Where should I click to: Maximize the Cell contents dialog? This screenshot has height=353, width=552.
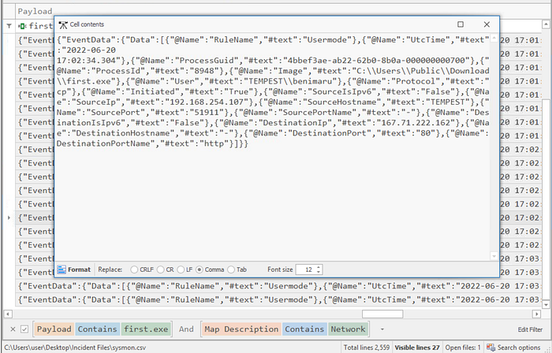461,24
